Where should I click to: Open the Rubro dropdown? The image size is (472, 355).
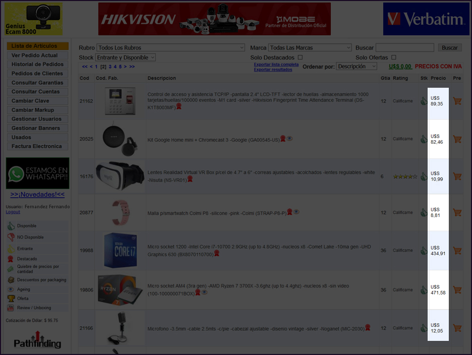click(170, 48)
